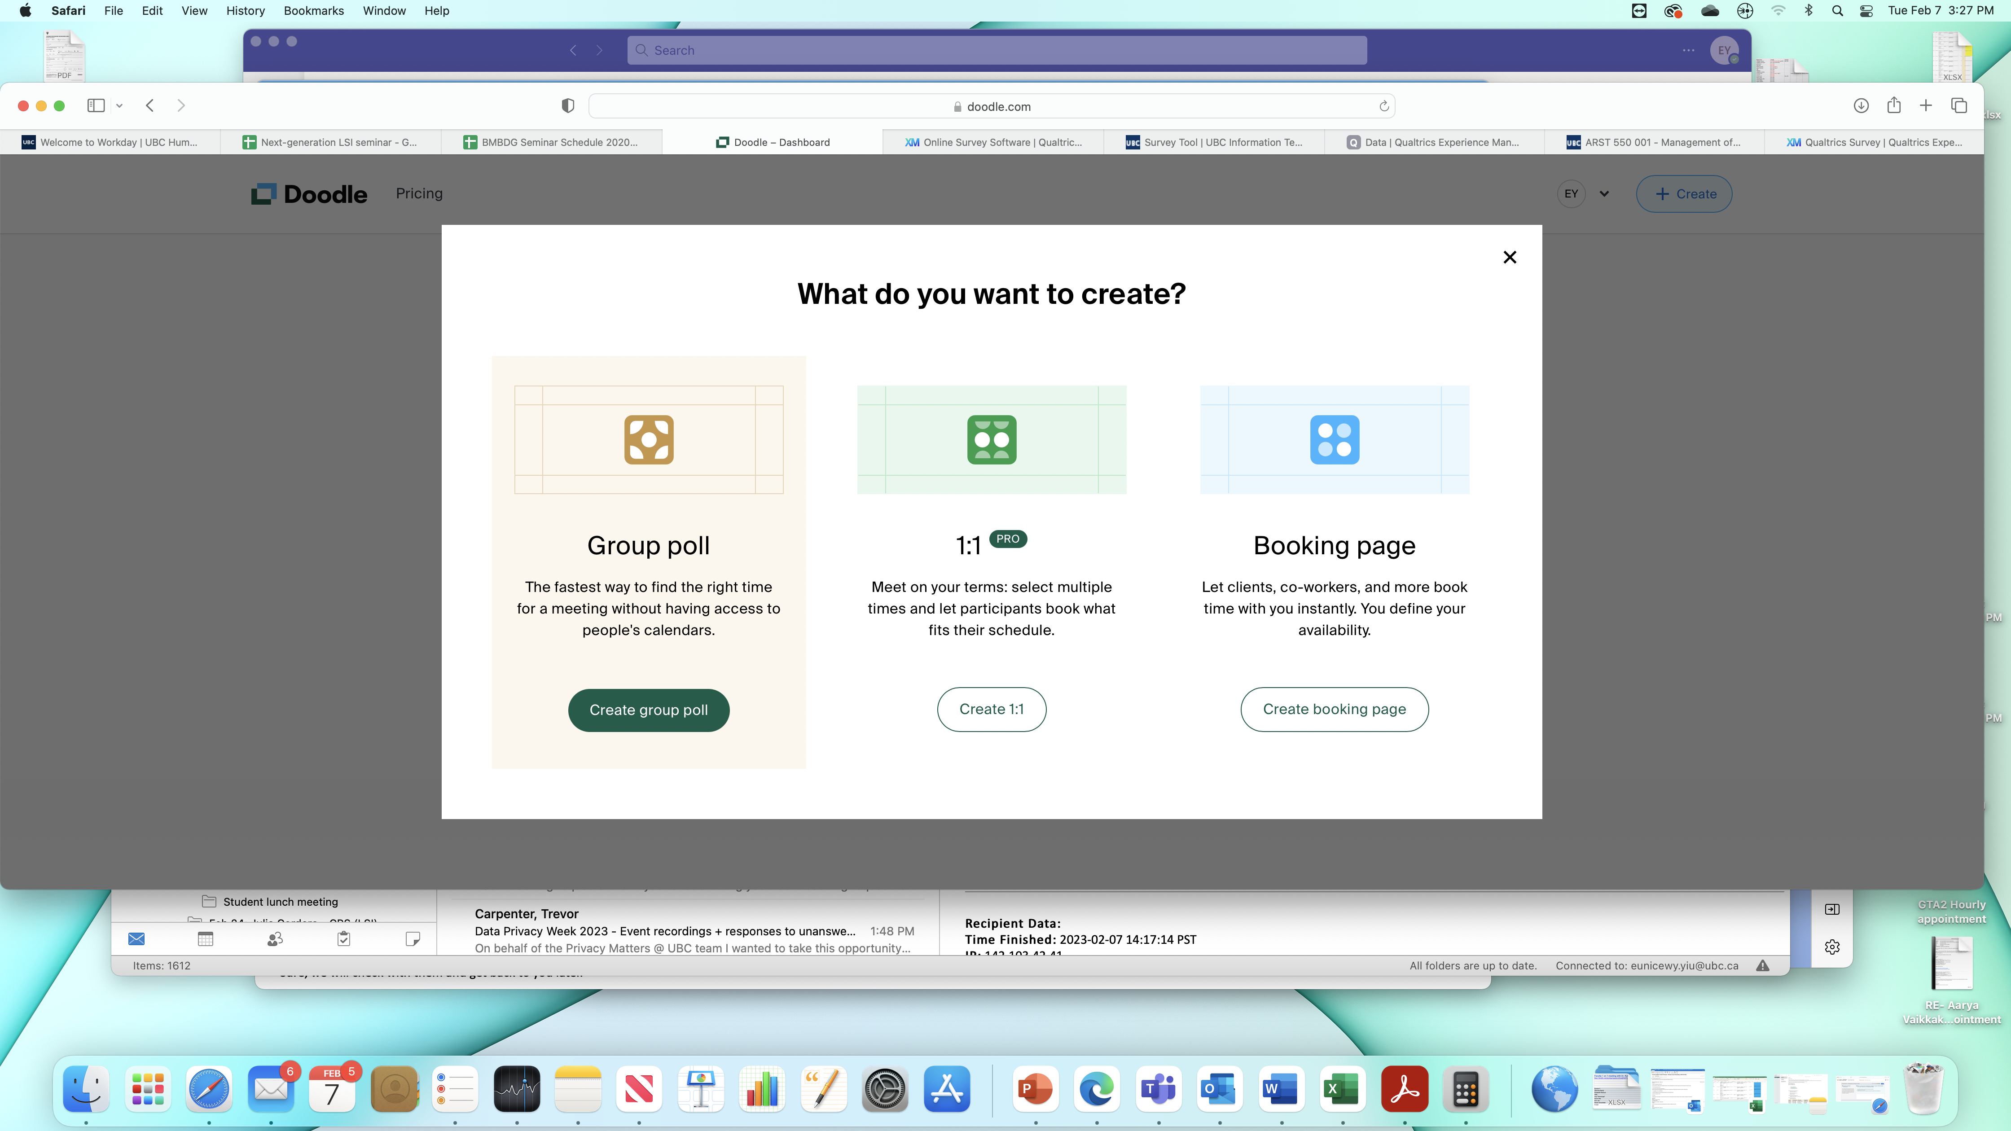Image resolution: width=2011 pixels, height=1131 pixels.
Task: Click the + Create button in Doodle header
Action: point(1684,193)
